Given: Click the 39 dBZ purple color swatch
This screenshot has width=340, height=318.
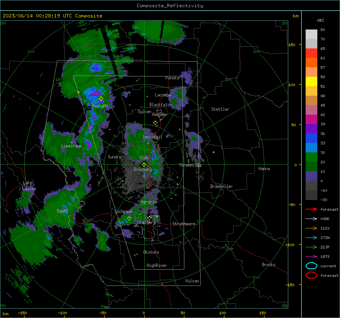Looking at the screenshot, I should click(x=311, y=129).
